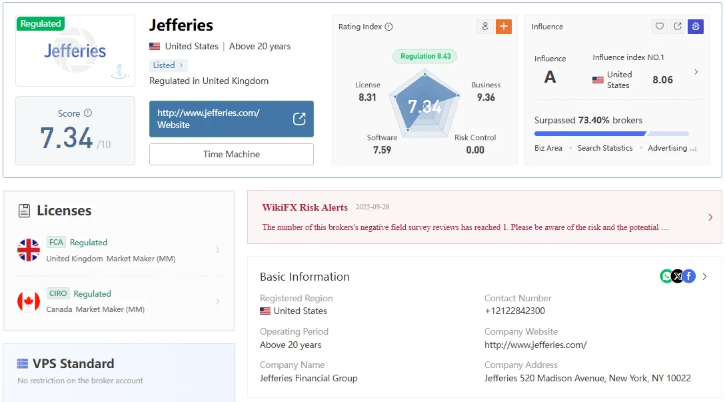
Task: Click the person icon in Rating Index
Action: 484,27
